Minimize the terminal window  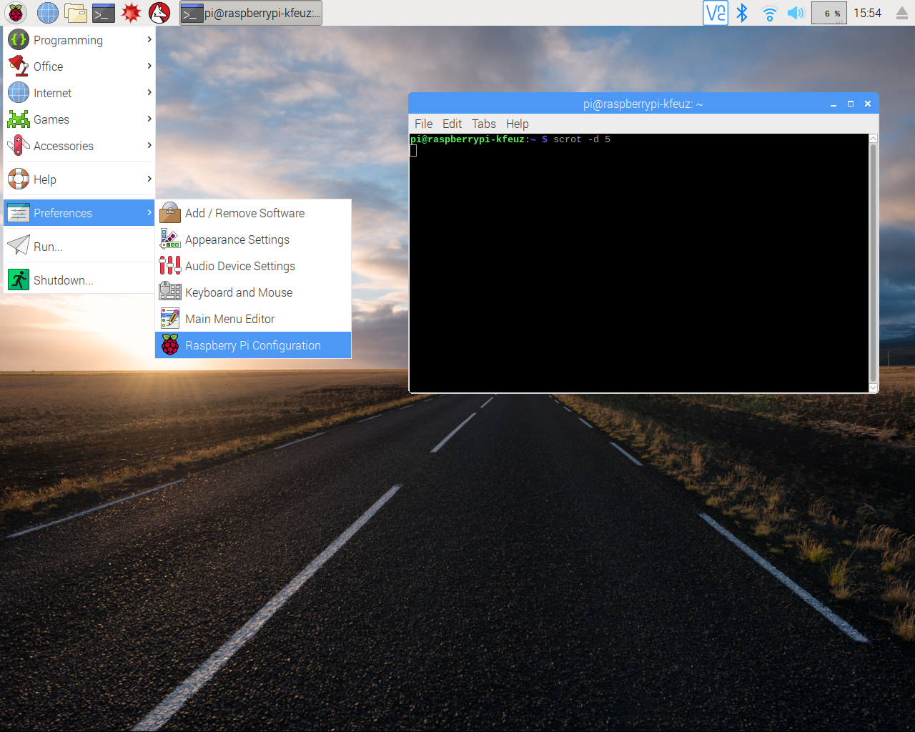834,104
